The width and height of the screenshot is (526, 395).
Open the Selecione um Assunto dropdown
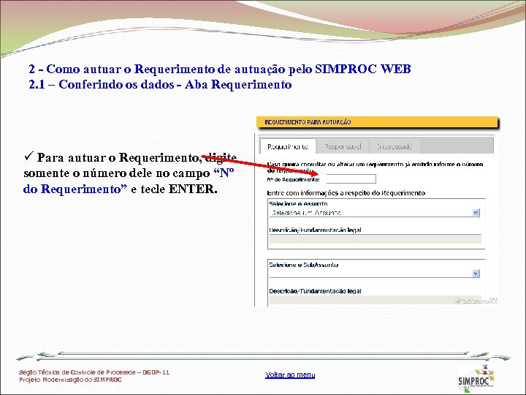(374, 213)
